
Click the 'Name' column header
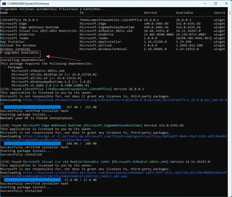point(4,13)
